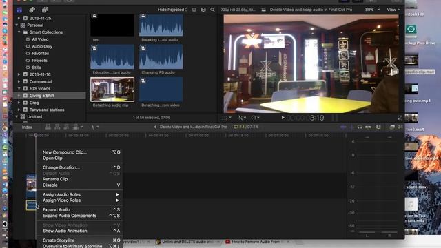Select Stills smart collection

[37, 68]
